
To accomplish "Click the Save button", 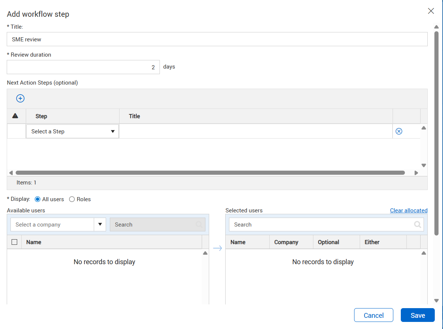I will pyautogui.click(x=417, y=315).
